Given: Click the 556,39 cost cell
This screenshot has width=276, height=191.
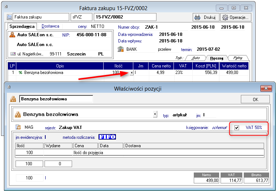Looking at the screenshot, I should click(x=206, y=72).
